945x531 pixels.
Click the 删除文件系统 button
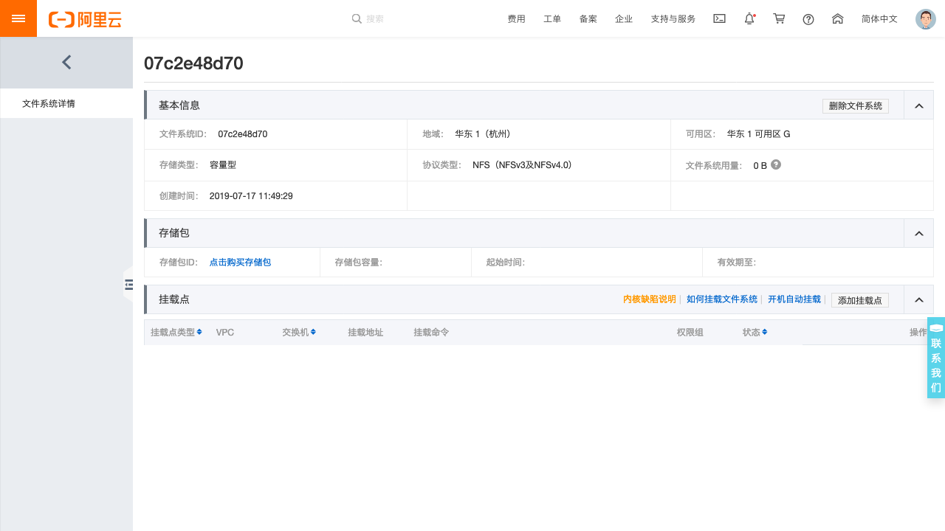[x=855, y=105]
